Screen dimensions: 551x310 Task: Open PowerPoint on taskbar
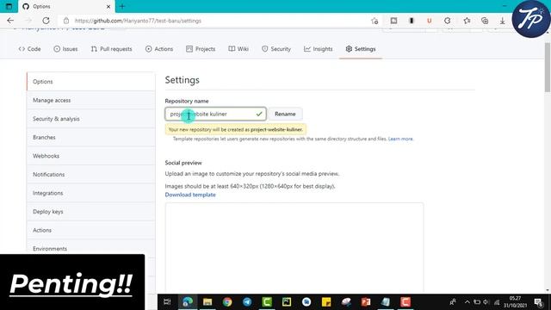[x=366, y=302]
